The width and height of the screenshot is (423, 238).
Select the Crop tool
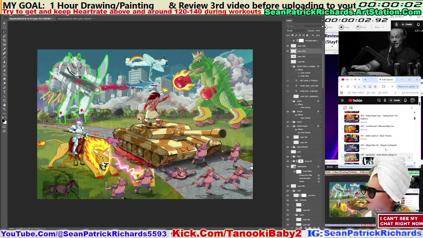click(x=4, y=40)
